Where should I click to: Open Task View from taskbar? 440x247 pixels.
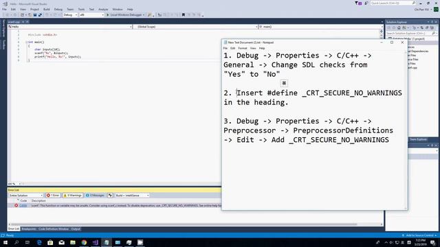(27, 242)
